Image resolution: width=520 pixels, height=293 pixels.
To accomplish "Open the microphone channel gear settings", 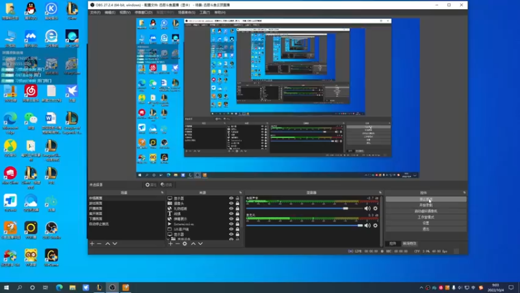I will (375, 225).
